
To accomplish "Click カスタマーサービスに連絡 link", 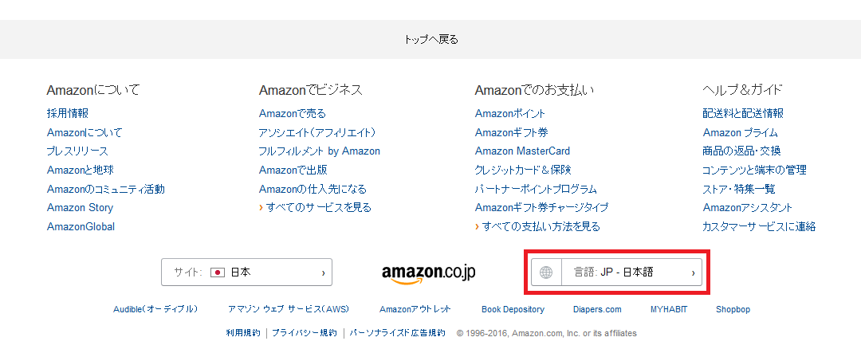I will click(759, 227).
